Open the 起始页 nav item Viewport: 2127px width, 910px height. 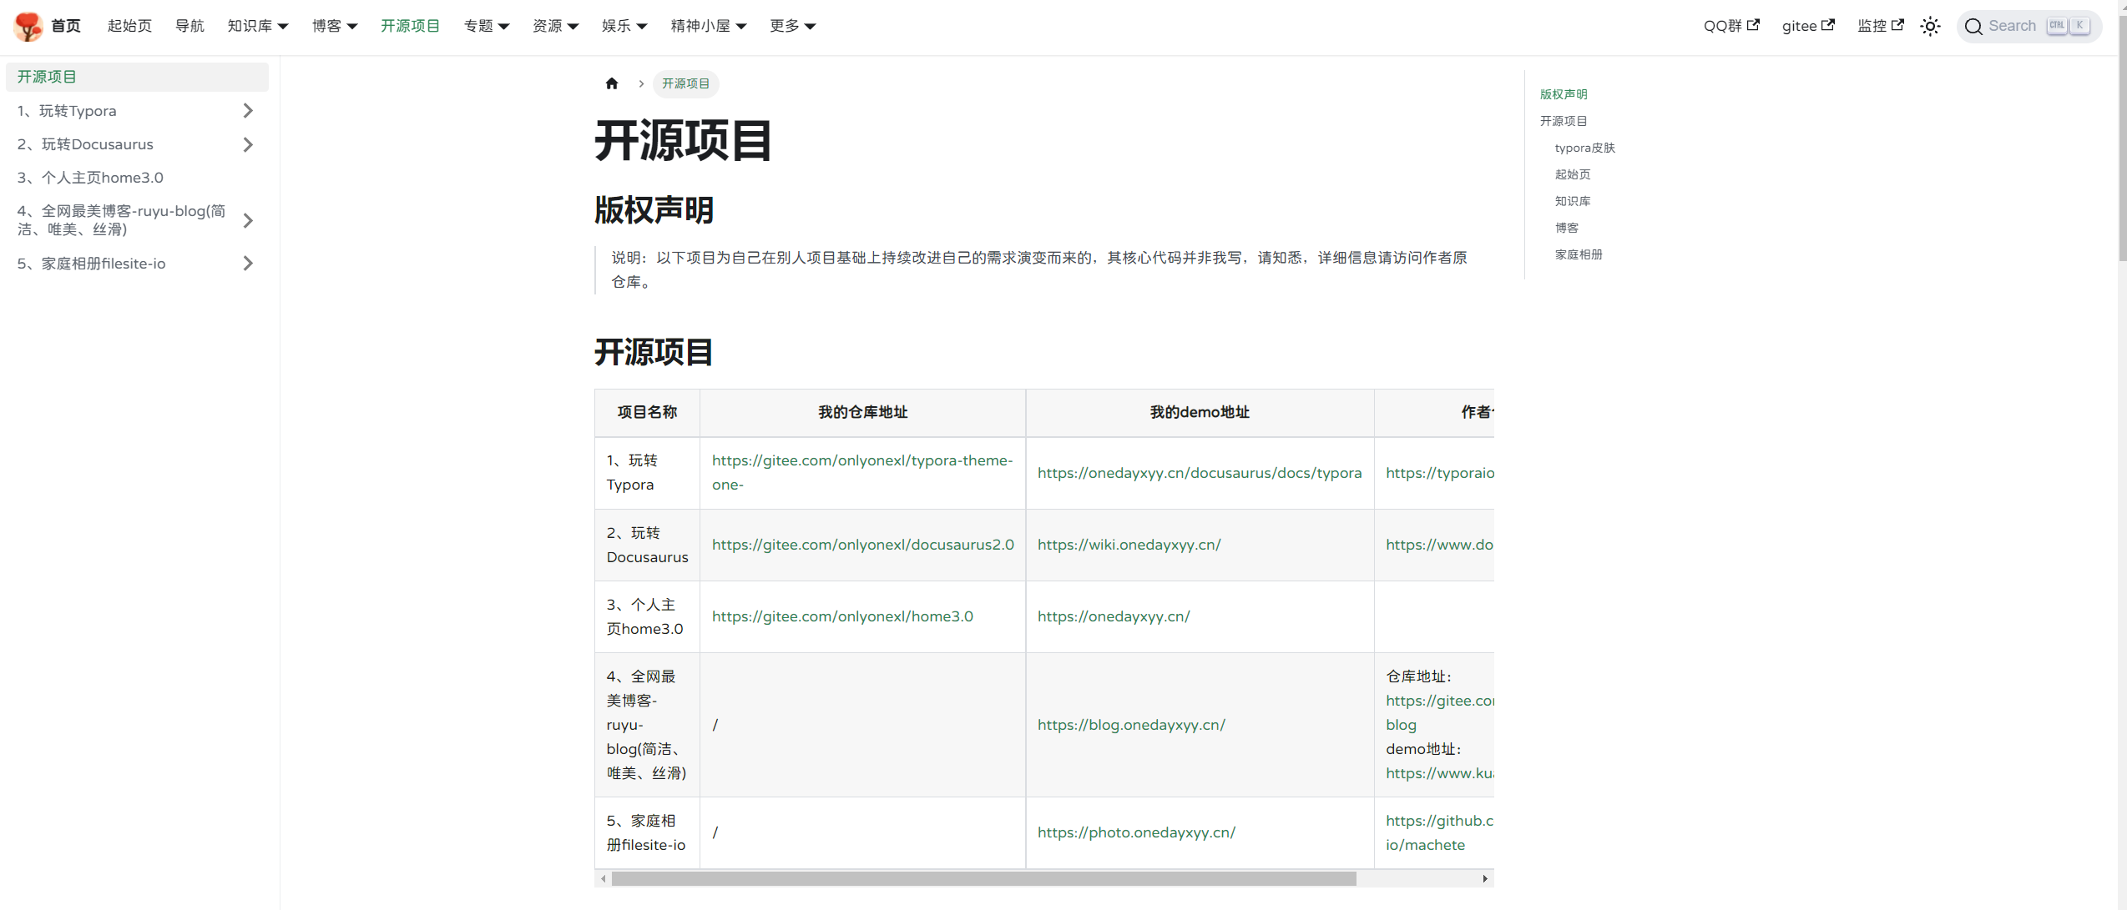tap(129, 26)
